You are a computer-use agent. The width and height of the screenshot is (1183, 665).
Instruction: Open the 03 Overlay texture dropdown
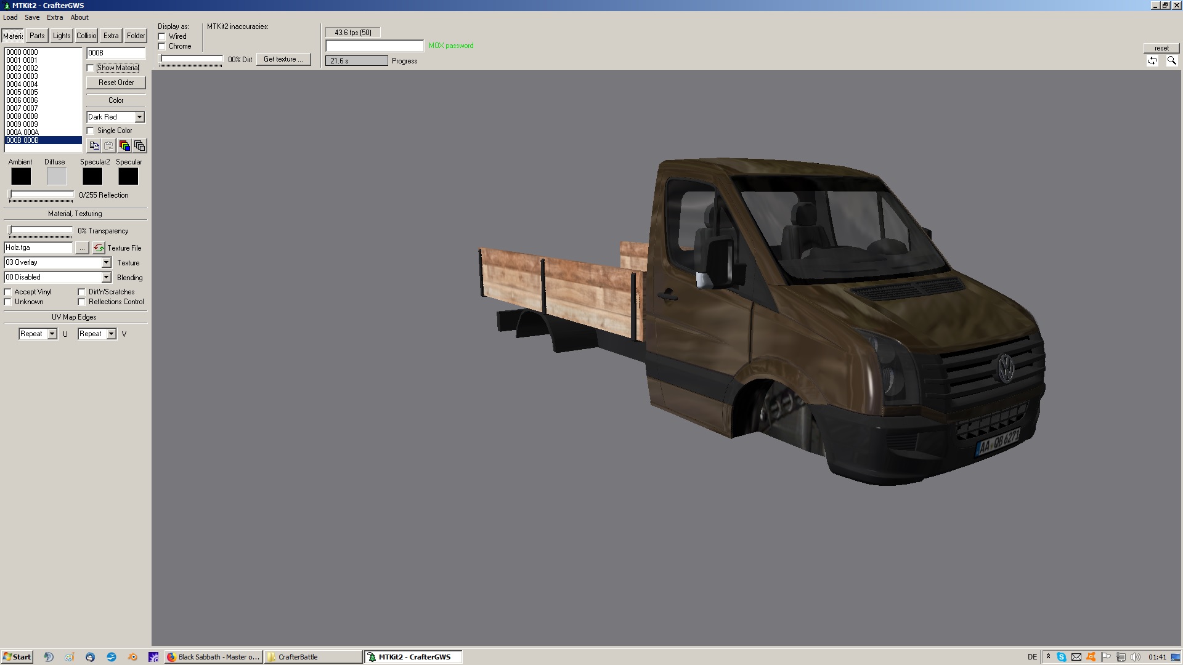(x=106, y=262)
